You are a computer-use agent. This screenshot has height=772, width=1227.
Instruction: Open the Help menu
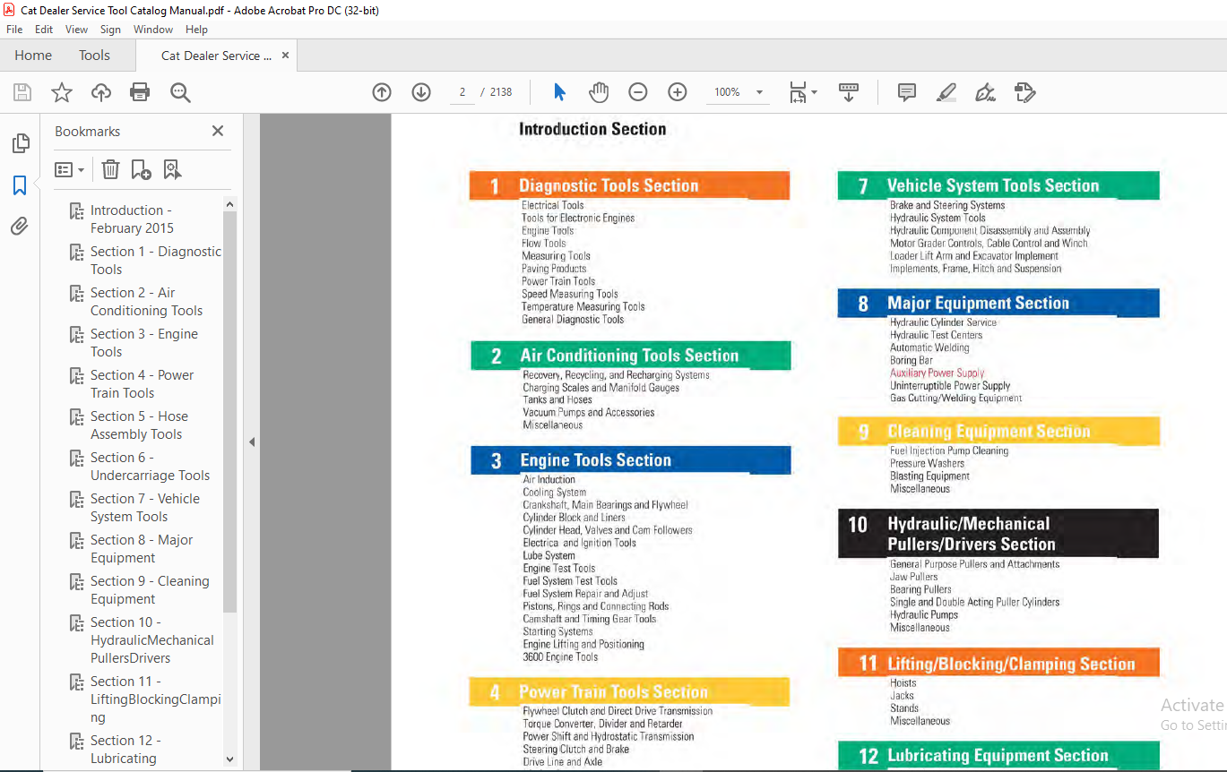196,30
